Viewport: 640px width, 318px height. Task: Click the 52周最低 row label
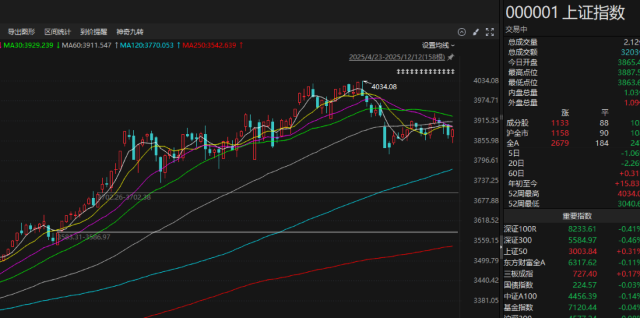(x=524, y=204)
